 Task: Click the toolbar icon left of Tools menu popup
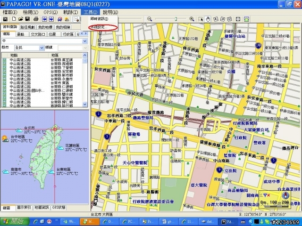coord(76,19)
